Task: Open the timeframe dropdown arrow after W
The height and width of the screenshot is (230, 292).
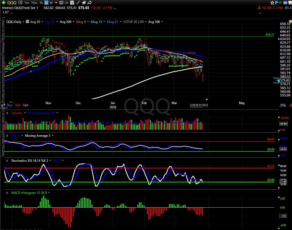Action: [56, 3]
